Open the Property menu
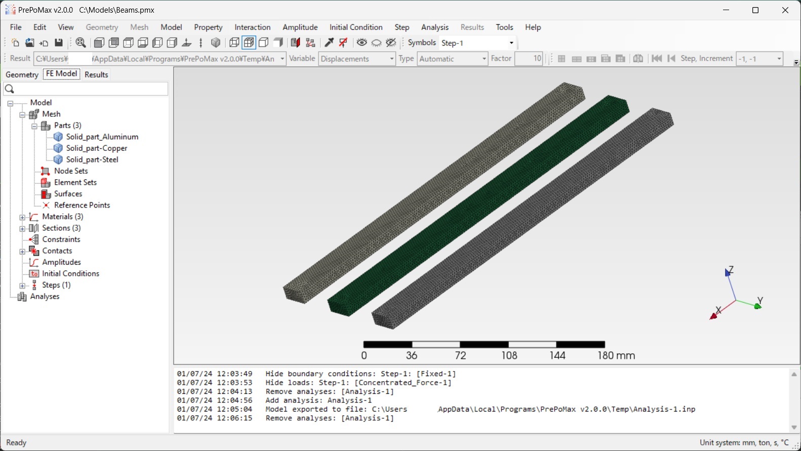801x451 pixels. point(208,27)
